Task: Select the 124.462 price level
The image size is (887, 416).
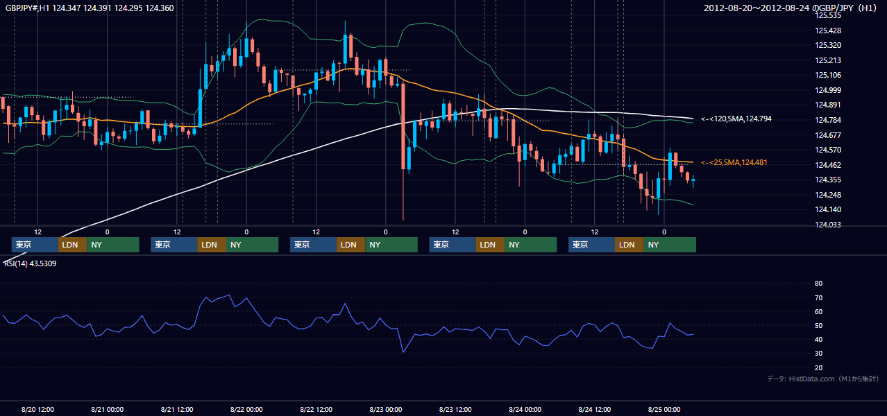Action: (827, 165)
